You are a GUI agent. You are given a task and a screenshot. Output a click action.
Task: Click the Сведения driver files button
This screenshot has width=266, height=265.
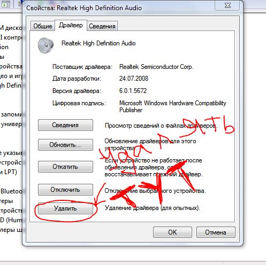click(65, 125)
